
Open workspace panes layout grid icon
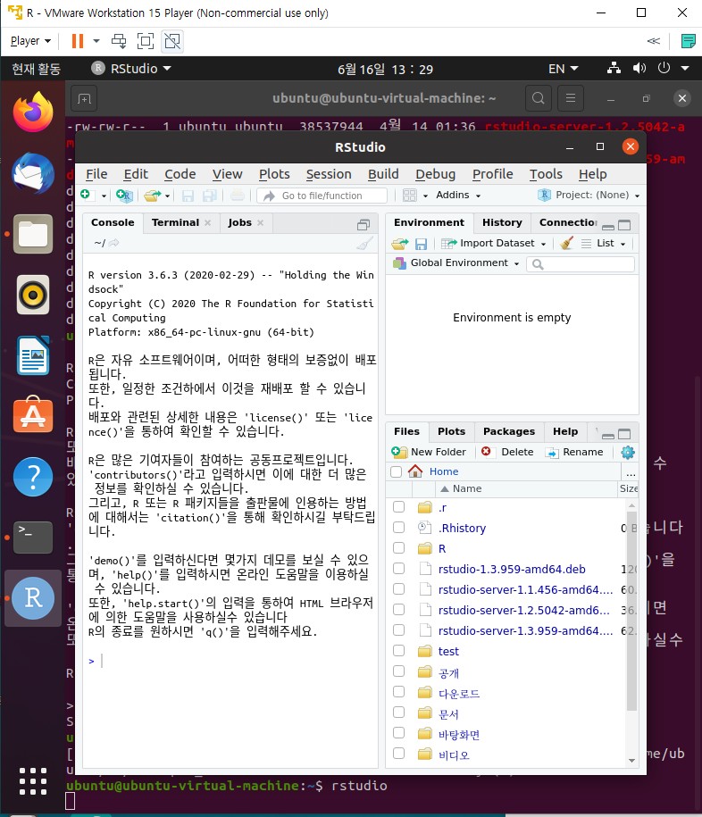click(410, 196)
